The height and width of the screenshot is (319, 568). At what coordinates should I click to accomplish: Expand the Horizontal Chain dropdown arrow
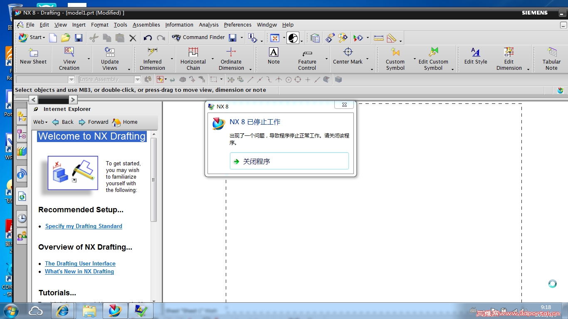point(212,59)
